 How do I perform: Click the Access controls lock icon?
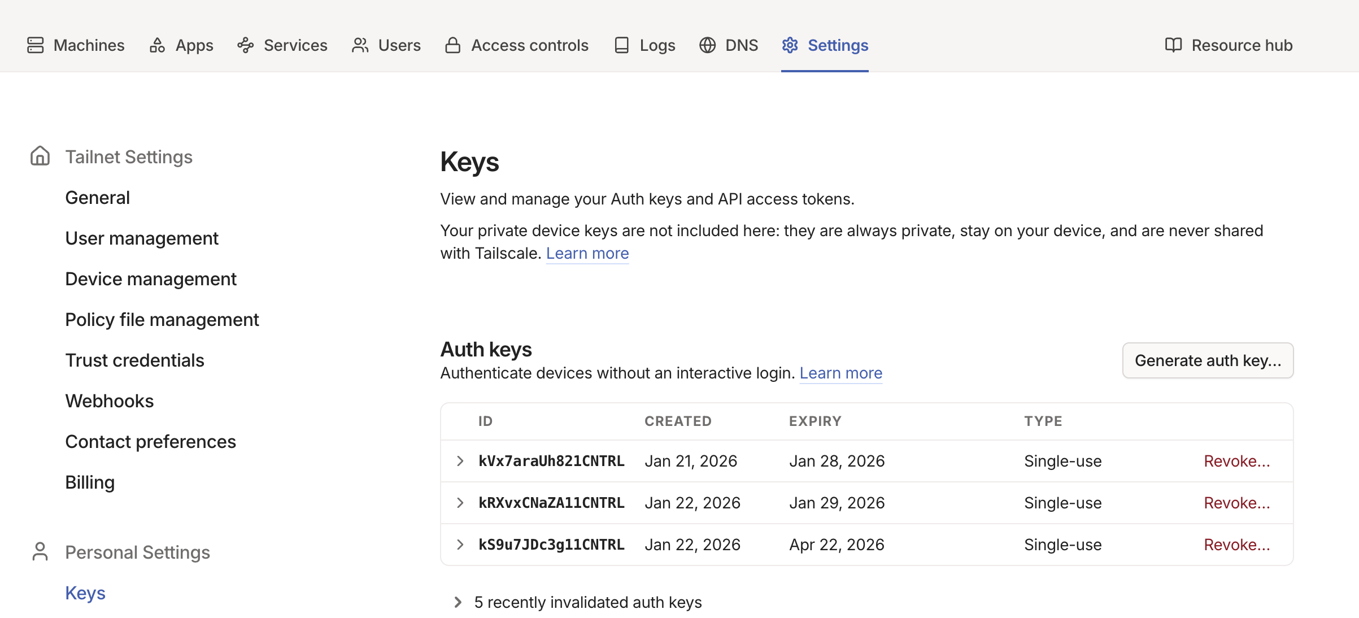pyautogui.click(x=452, y=45)
